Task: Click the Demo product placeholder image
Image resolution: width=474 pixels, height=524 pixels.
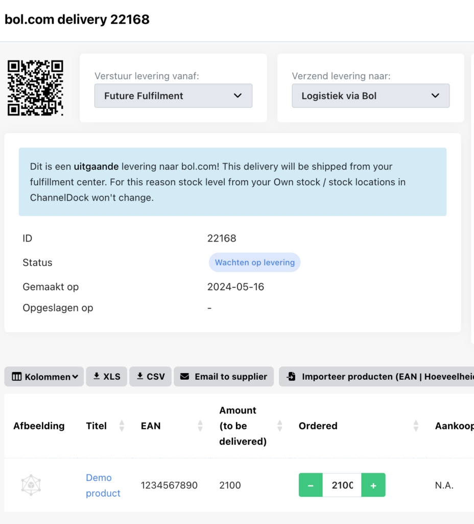Action: [x=31, y=485]
